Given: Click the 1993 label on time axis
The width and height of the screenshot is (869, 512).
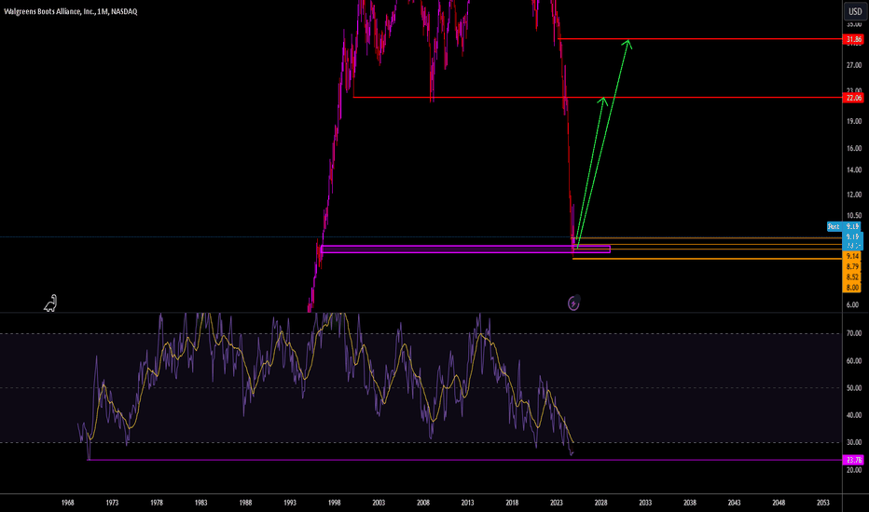Looking at the screenshot, I should pos(289,503).
